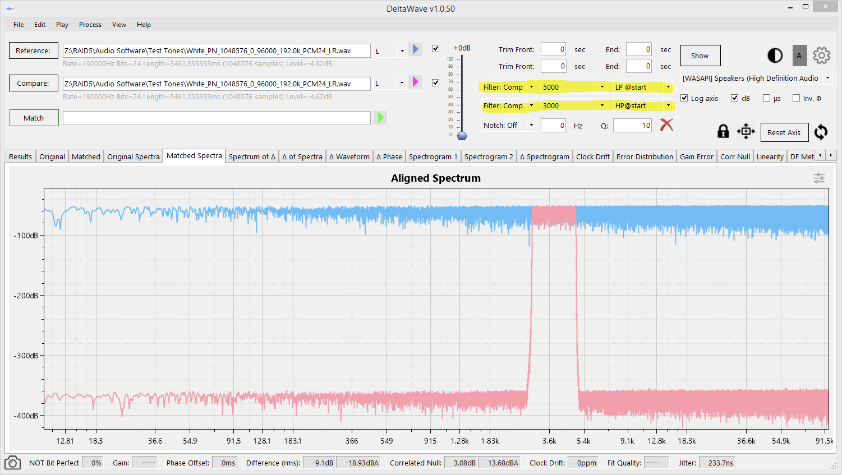Take a snapshot with the camera icon
The height and width of the screenshot is (475, 842).
click(12, 463)
